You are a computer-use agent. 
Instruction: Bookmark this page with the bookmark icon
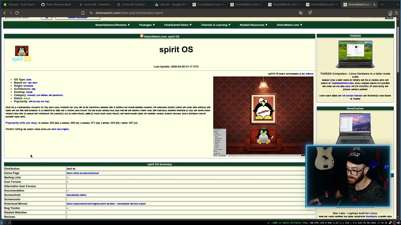pos(83,13)
